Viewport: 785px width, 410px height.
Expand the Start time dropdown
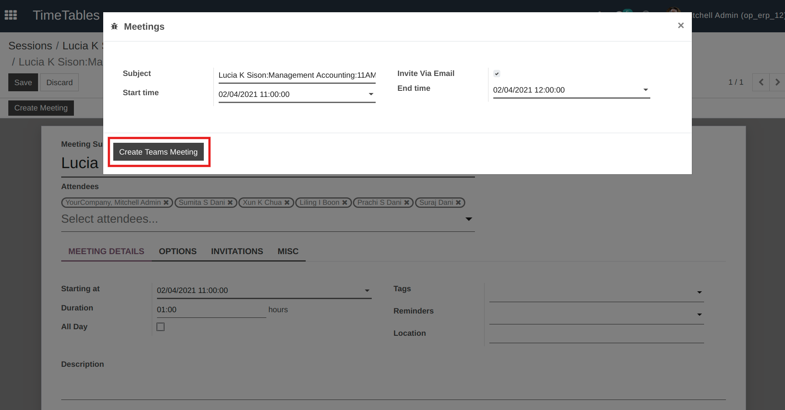click(371, 94)
